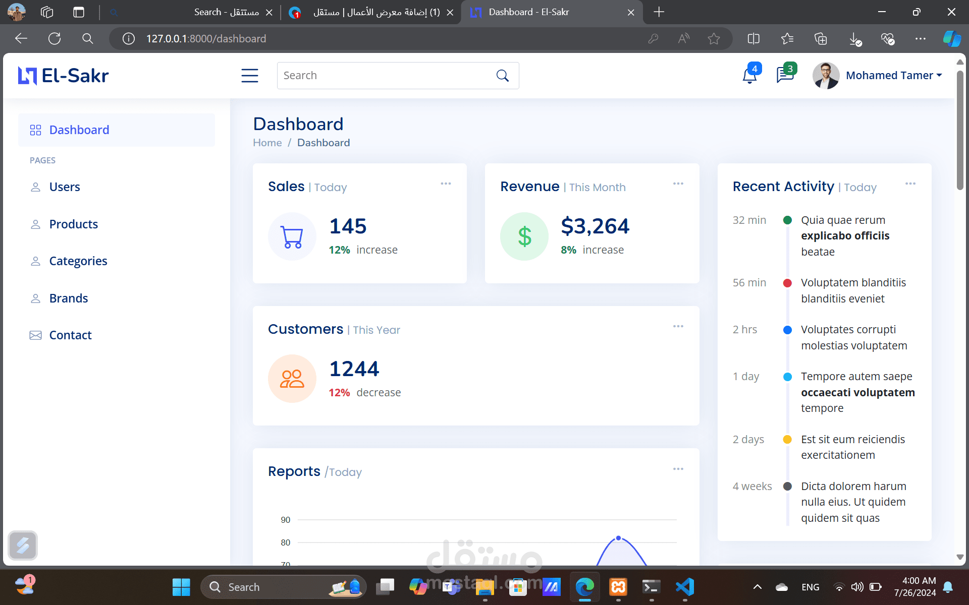
Task: Open the Categories page in the sidebar
Action: coord(78,261)
